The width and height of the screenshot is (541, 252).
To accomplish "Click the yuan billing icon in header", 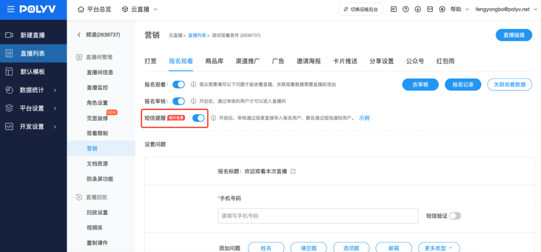I will coord(442,10).
